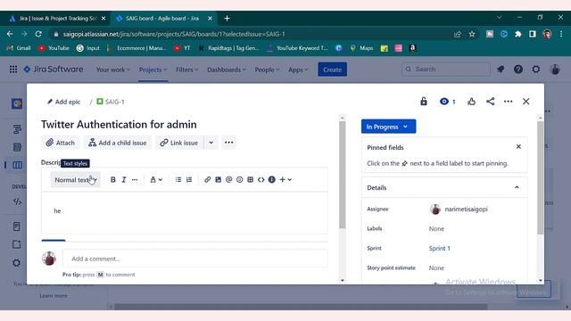Insert an info panel
Screen dimensions: 571x321
[x=271, y=179]
